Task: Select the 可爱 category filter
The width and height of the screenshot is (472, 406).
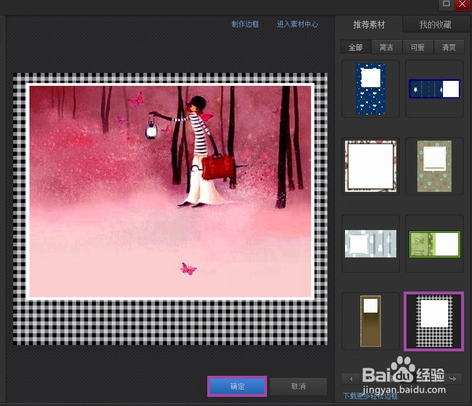Action: point(417,47)
